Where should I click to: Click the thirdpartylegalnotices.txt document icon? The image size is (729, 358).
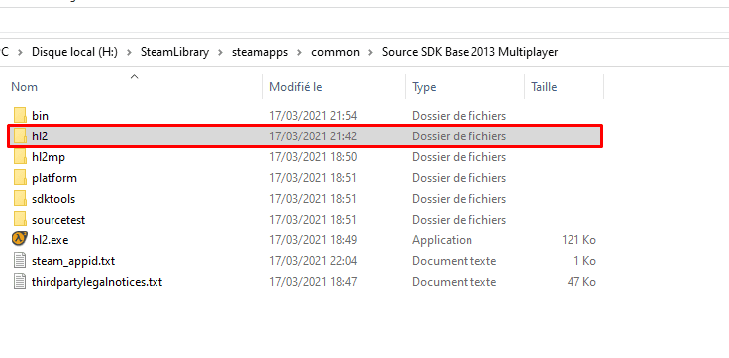[x=20, y=282]
